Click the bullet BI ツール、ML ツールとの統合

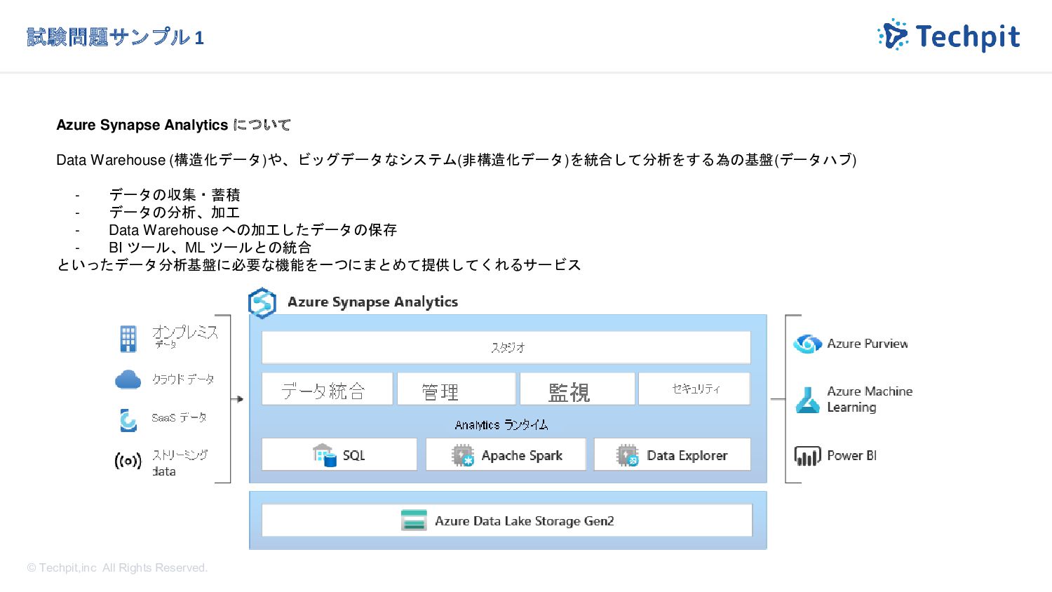pyautogui.click(x=210, y=248)
